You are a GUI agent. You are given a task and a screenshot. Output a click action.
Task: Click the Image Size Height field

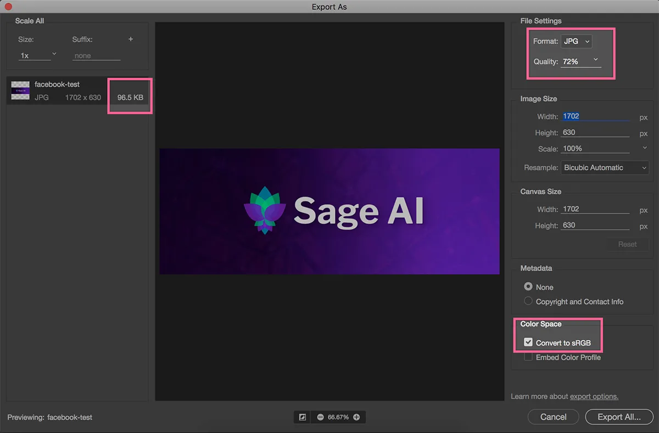coord(595,132)
